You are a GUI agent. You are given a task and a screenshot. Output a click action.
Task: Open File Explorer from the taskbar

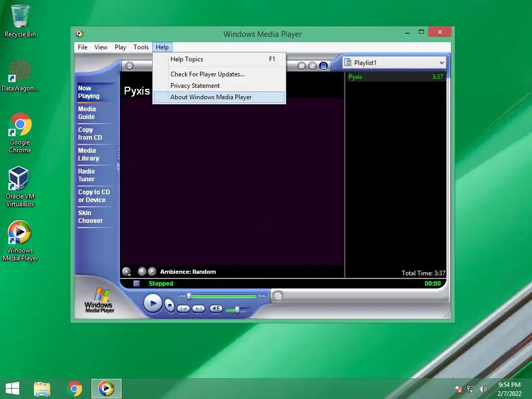pos(42,389)
